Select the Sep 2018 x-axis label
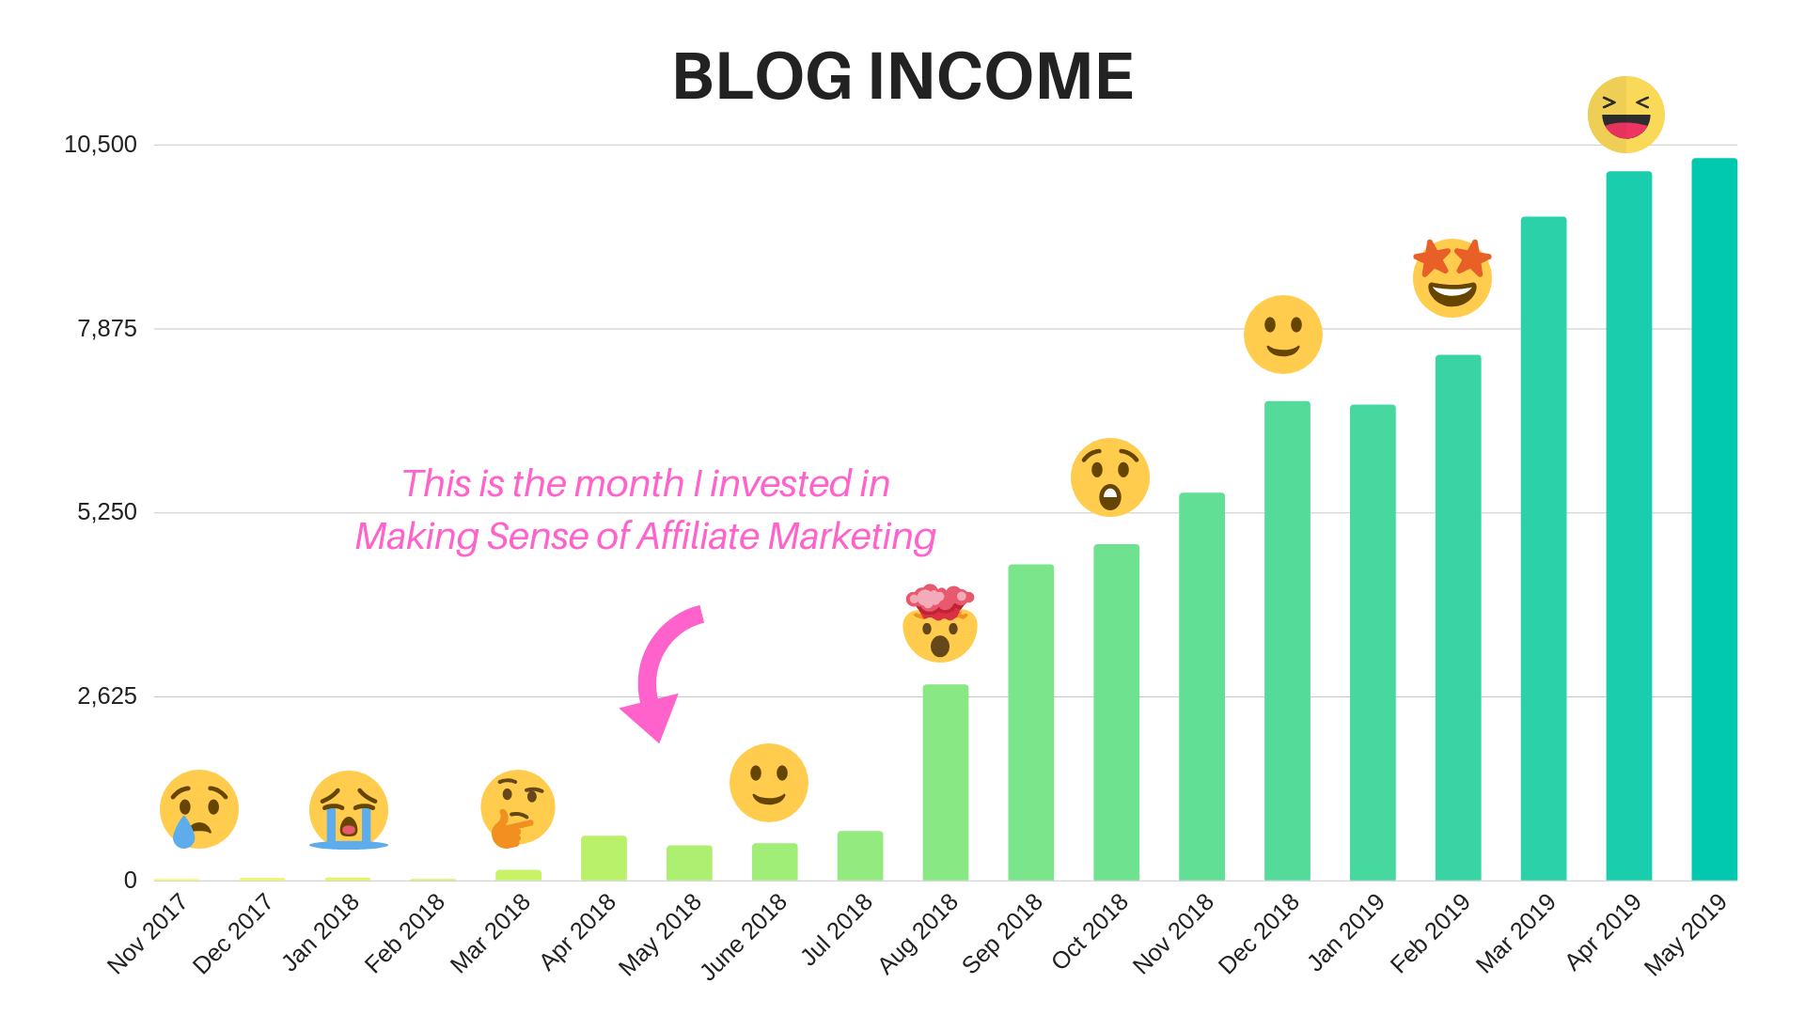The height and width of the screenshot is (1015, 1805). coord(1002,933)
